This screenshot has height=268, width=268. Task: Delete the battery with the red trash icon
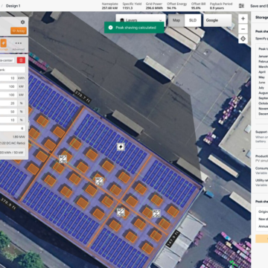(x=21, y=60)
